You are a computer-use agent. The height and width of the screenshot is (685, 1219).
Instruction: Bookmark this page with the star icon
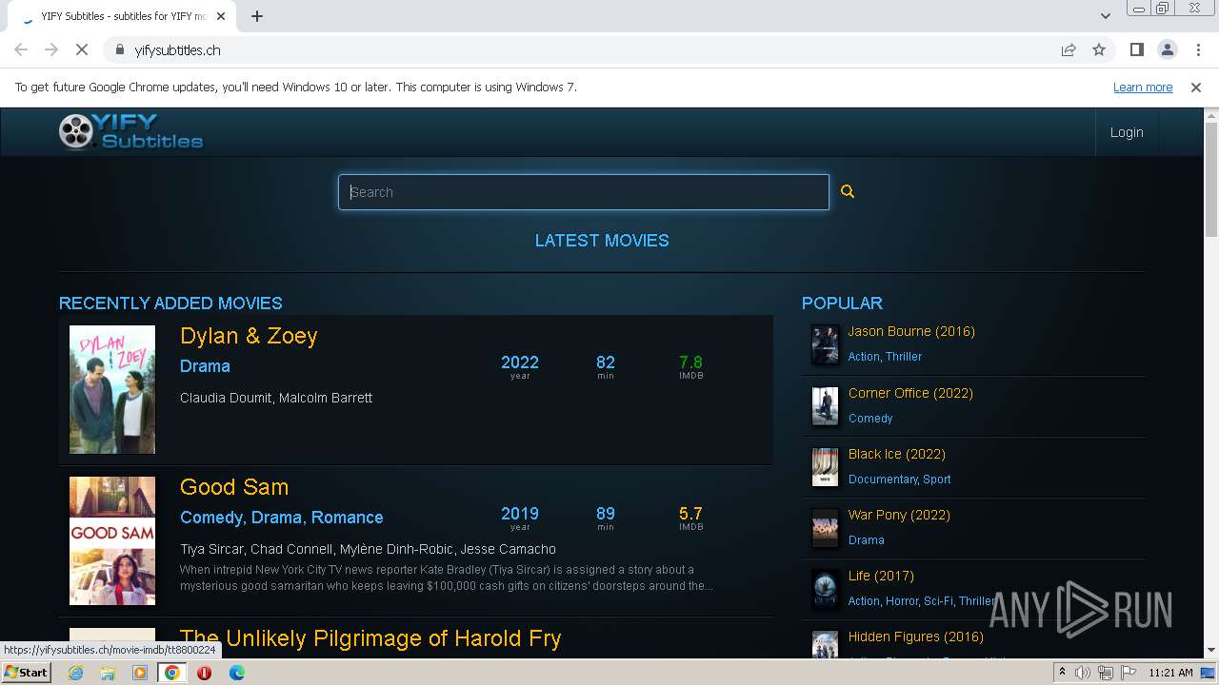click(x=1099, y=49)
